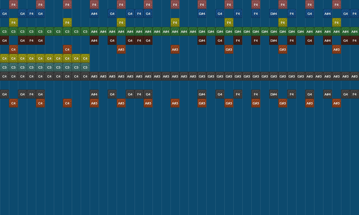Click the gray G#4 note, not G#3
359x215 pixels.
tap(202, 94)
